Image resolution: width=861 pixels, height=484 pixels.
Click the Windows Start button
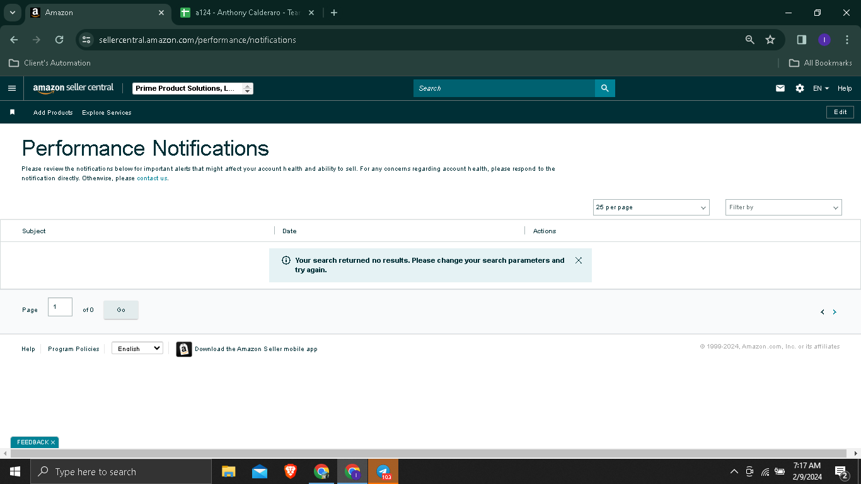click(15, 471)
